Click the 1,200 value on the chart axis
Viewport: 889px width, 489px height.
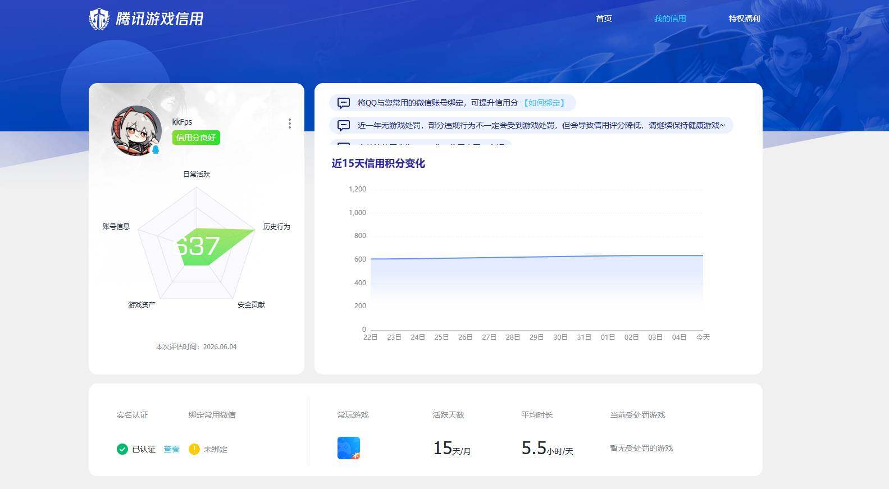pyautogui.click(x=357, y=189)
